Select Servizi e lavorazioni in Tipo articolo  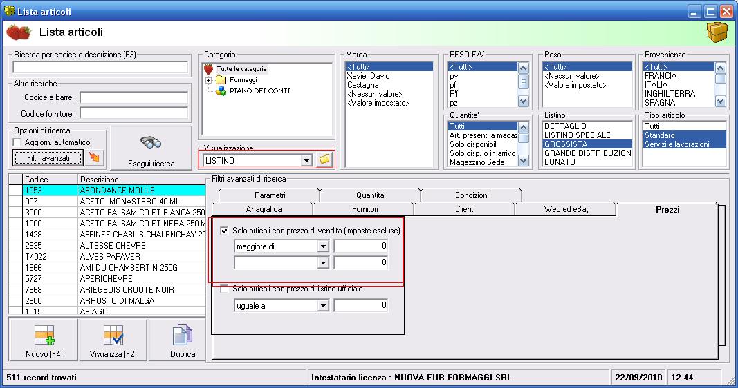(x=685, y=144)
